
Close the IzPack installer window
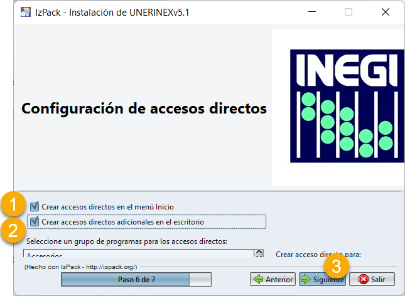(386, 12)
